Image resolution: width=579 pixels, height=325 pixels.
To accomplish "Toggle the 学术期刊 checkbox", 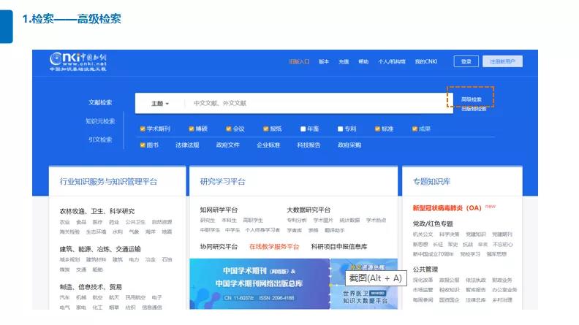I will [x=143, y=129].
